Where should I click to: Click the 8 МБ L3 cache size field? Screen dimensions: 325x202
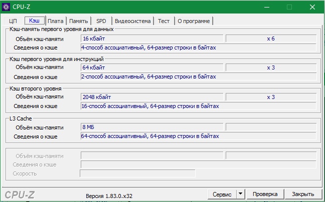click(152, 126)
